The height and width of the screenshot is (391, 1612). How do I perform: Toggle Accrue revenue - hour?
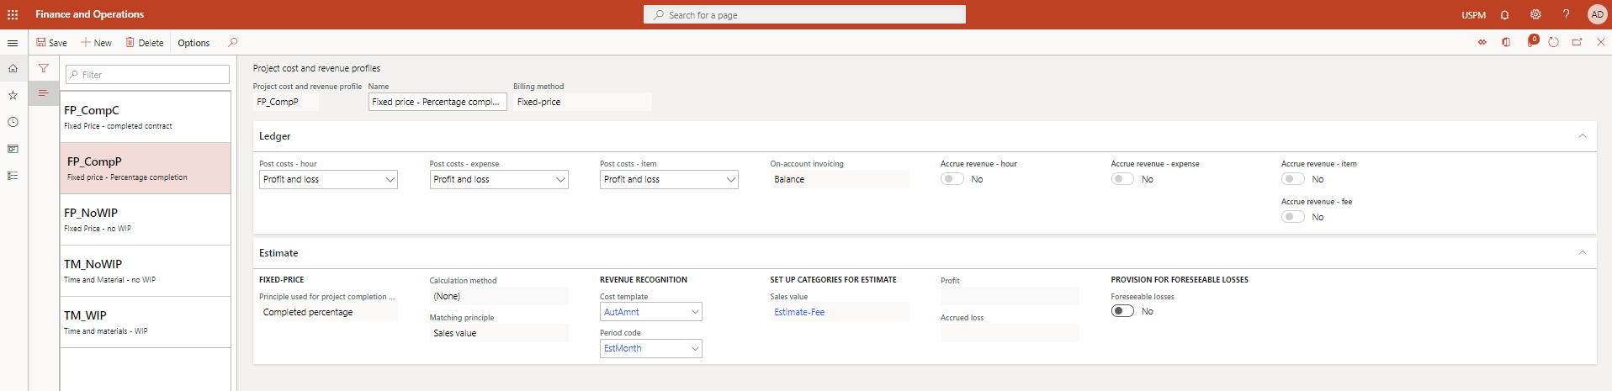[x=952, y=179]
